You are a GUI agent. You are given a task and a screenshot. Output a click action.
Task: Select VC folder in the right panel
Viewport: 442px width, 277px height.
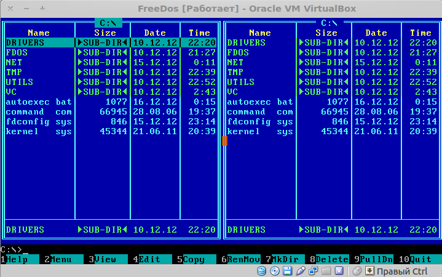(x=333, y=92)
